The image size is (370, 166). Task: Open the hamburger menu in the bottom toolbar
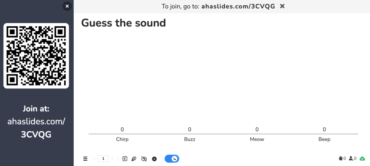click(x=85, y=159)
